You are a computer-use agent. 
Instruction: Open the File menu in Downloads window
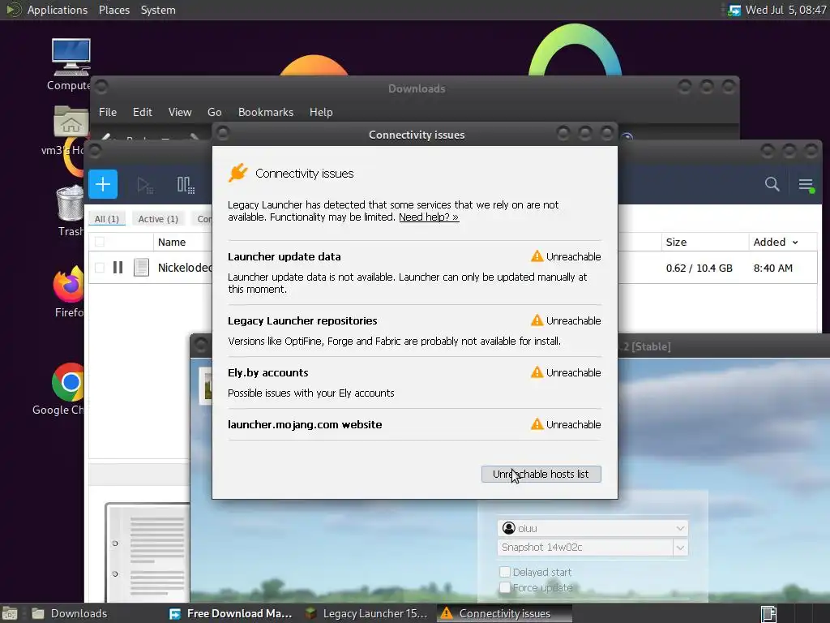pyautogui.click(x=108, y=112)
